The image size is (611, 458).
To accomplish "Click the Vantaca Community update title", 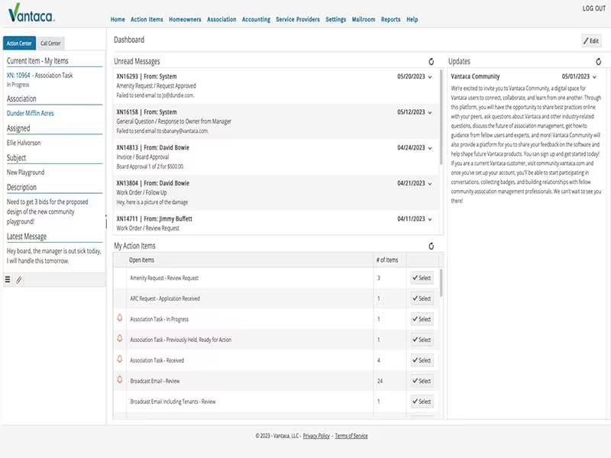I will point(475,76).
